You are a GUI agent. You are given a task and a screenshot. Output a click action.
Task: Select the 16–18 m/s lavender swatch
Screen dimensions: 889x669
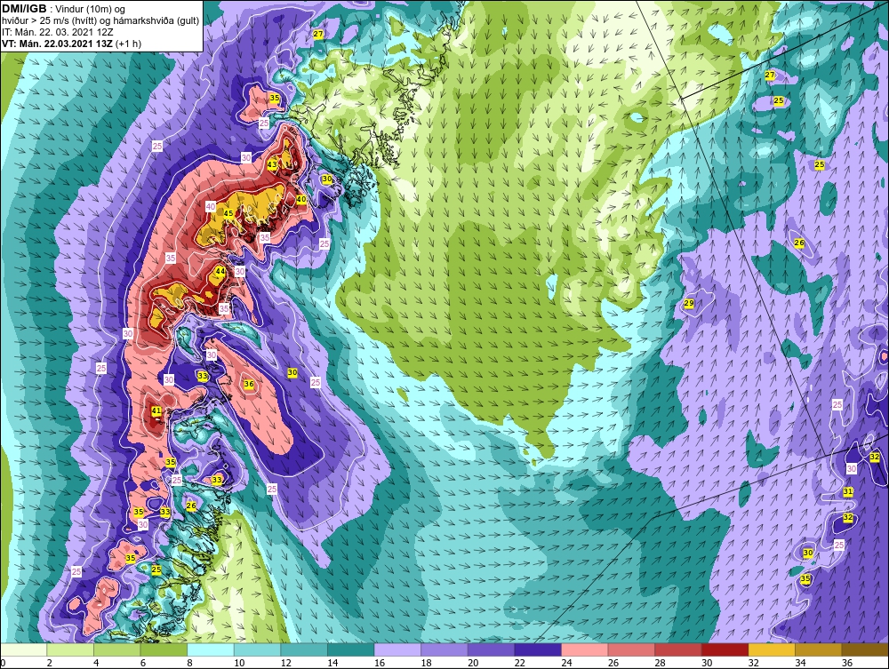[397, 649]
